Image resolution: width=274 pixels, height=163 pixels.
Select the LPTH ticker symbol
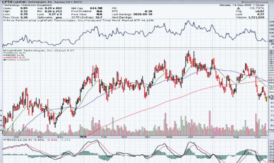click(x=7, y=2)
